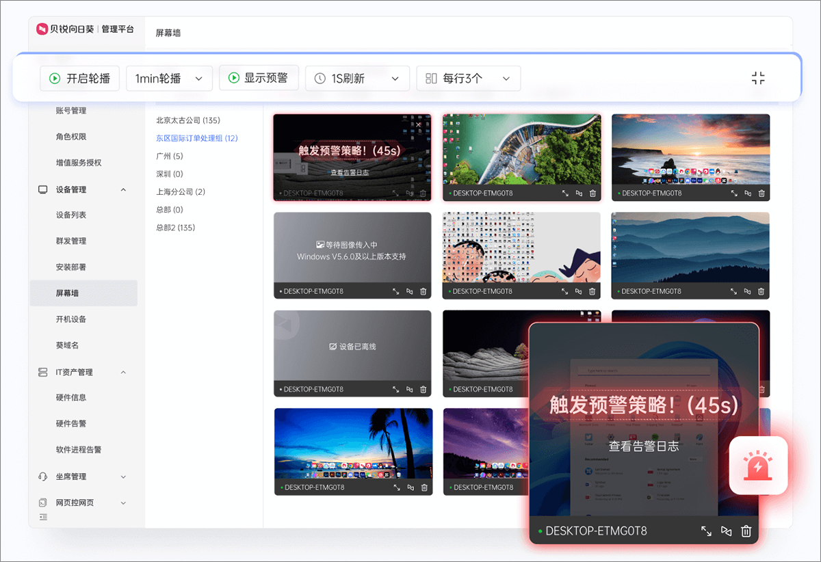Expand the 坐席管理 sidebar section

123,477
